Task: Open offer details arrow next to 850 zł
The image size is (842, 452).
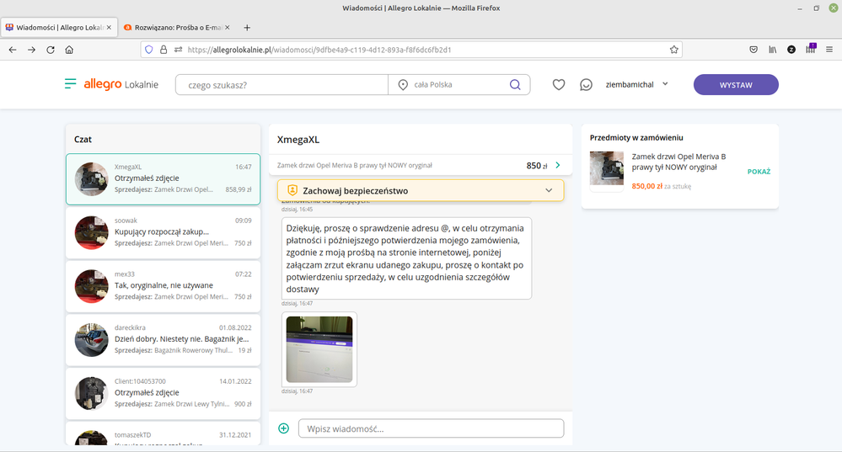Action: [558, 165]
